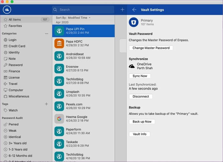Click the search magnifier icon

(55, 10)
